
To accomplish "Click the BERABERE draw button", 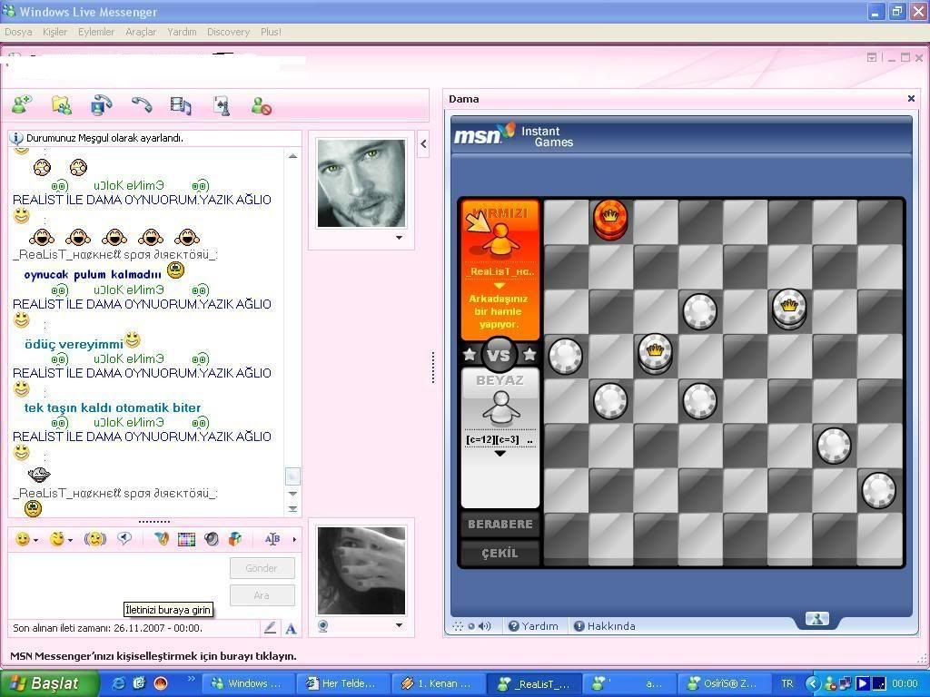I will pos(500,525).
